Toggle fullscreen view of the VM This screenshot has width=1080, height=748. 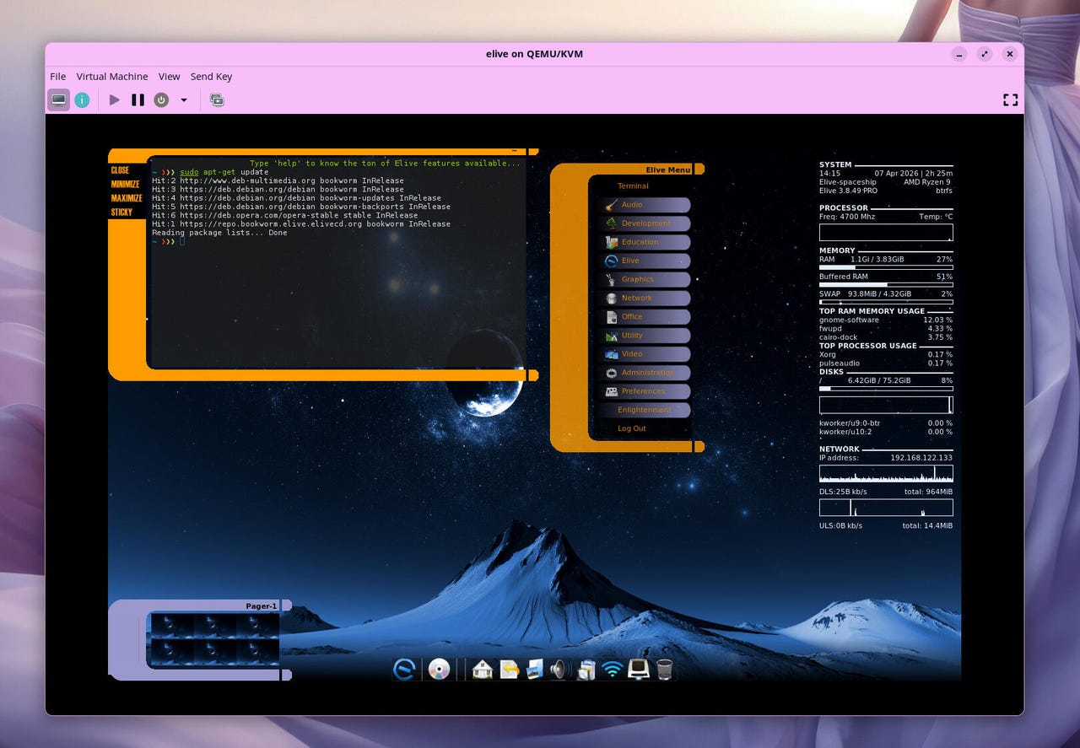pos(1010,100)
